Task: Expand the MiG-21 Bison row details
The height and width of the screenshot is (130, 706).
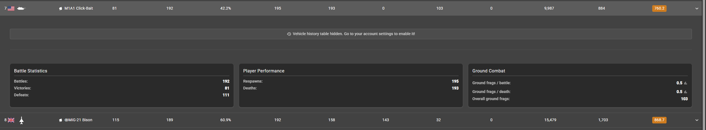Action: point(697,120)
